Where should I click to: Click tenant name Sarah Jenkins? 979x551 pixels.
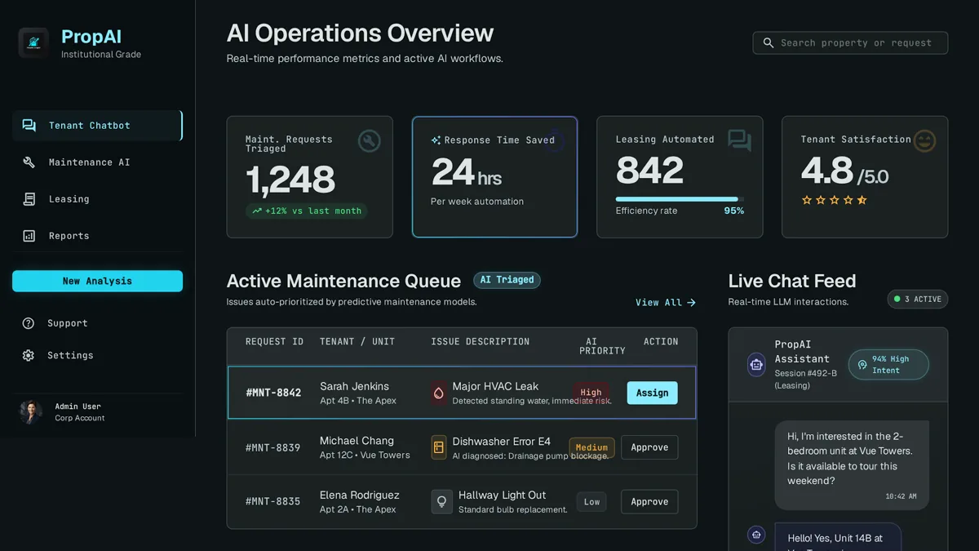pos(354,386)
